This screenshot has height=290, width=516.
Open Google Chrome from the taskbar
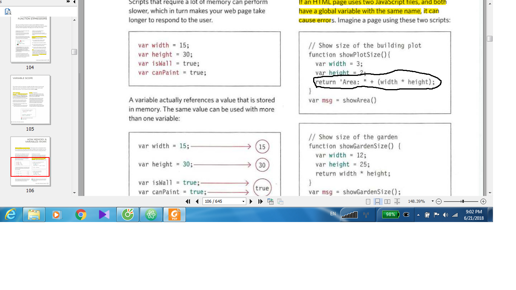click(x=80, y=214)
